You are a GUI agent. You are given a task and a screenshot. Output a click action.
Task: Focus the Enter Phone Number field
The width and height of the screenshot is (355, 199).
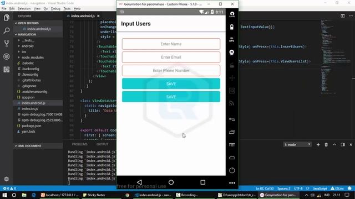click(x=171, y=70)
